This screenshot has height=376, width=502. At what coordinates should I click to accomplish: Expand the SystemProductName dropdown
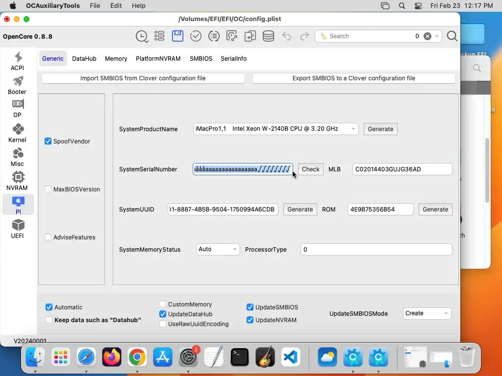click(276, 129)
